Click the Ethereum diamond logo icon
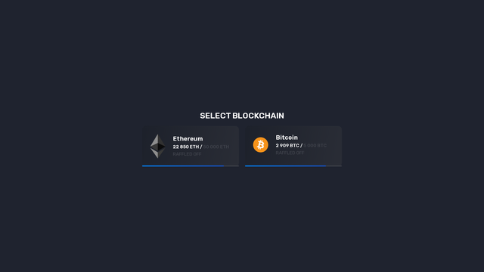 point(157,146)
